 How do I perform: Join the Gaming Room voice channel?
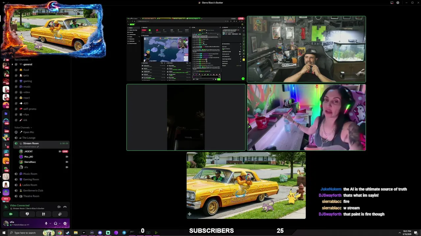pos(41,179)
